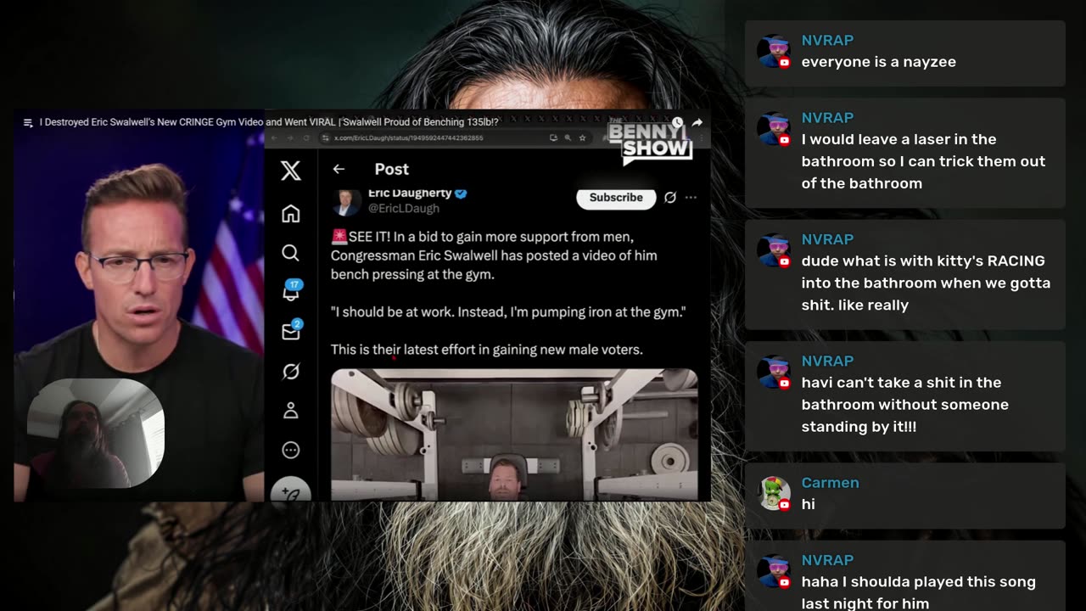Click the video title 'I Destroyed Eric Swalwell's New CRINGE Gym Video'
The height and width of the screenshot is (611, 1086).
(269, 123)
